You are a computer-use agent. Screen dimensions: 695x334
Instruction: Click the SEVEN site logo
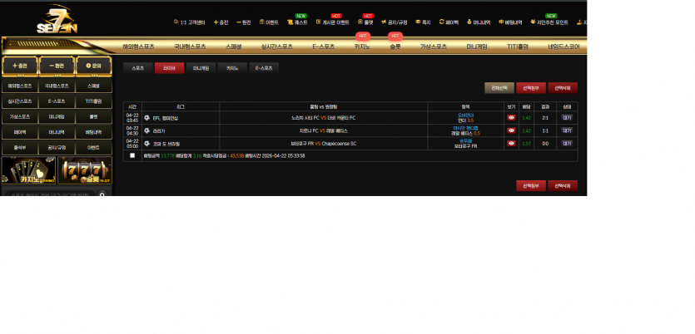click(57, 20)
